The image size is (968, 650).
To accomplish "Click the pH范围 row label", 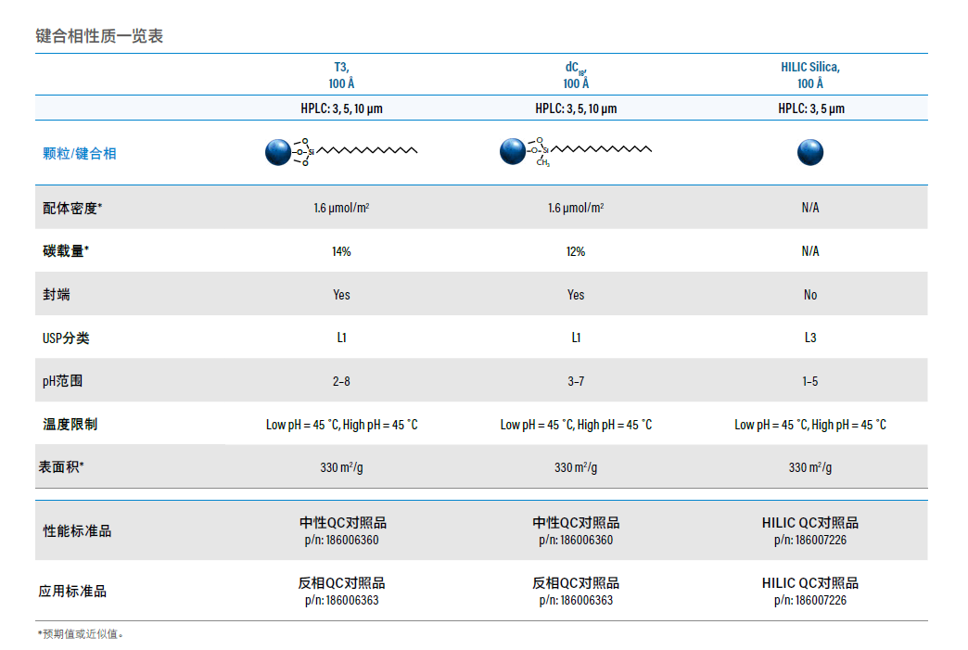I will coord(62,381).
